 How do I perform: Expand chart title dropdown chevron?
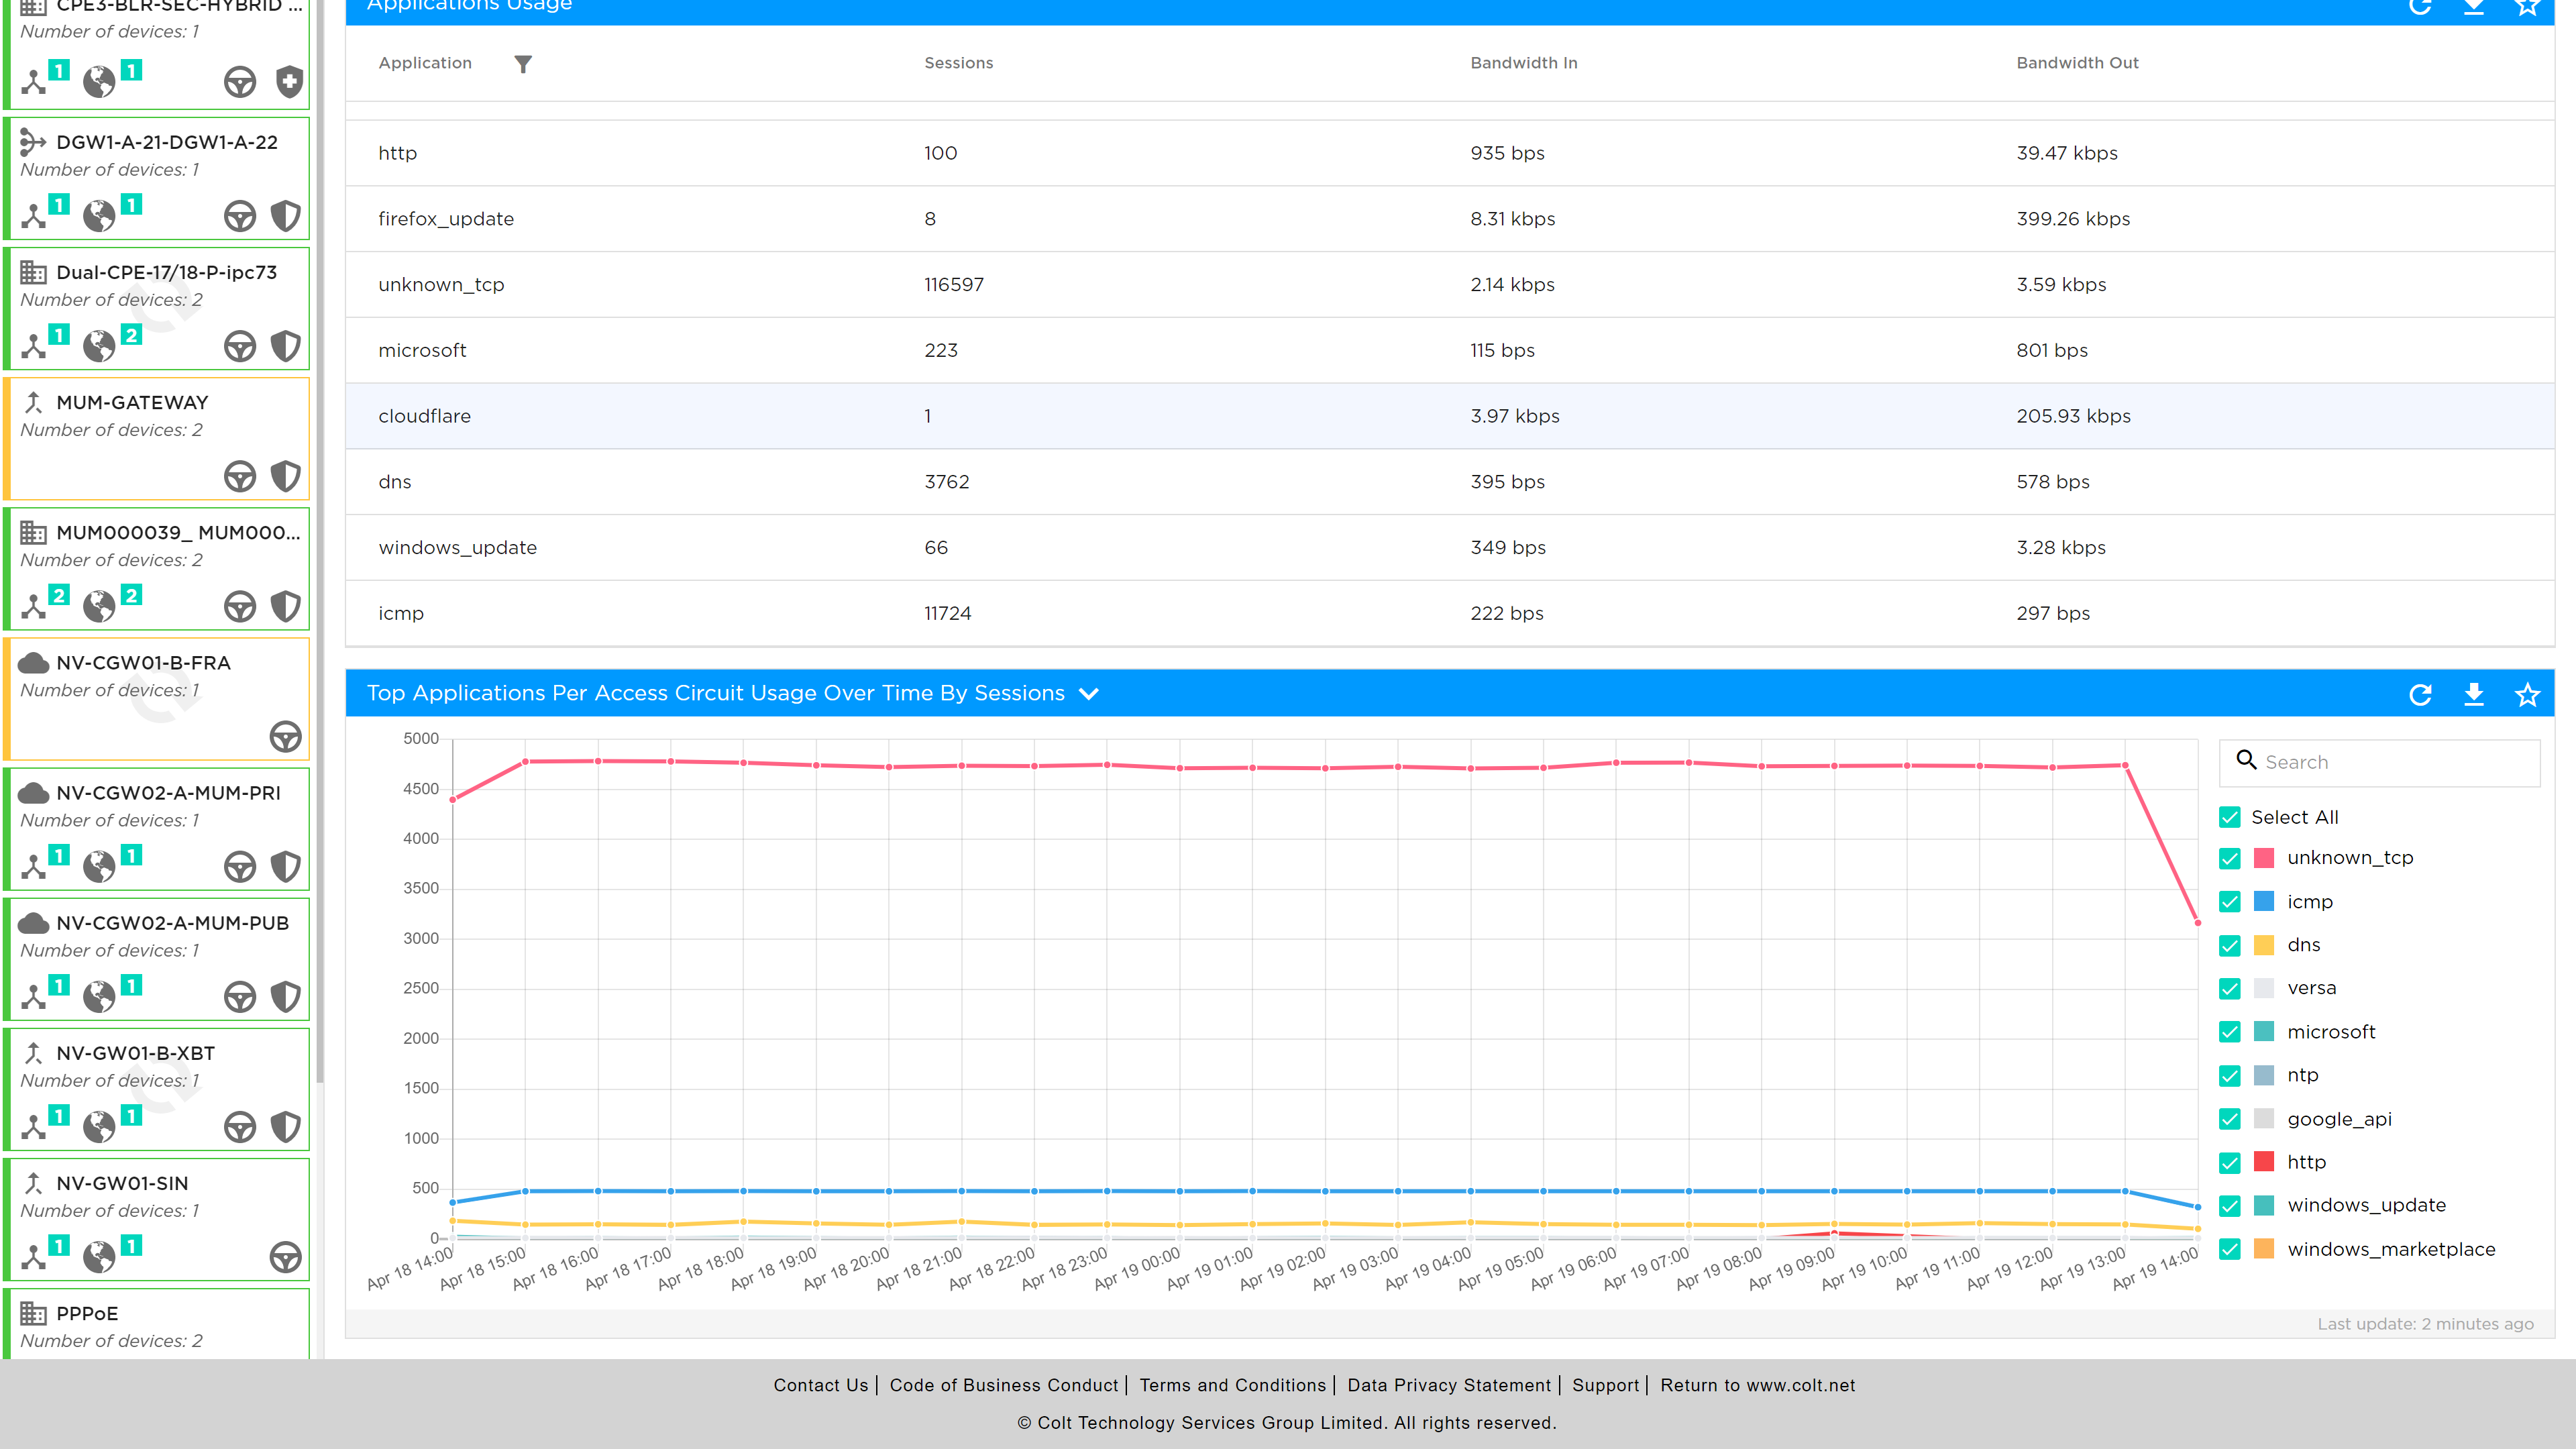pyautogui.click(x=1089, y=694)
